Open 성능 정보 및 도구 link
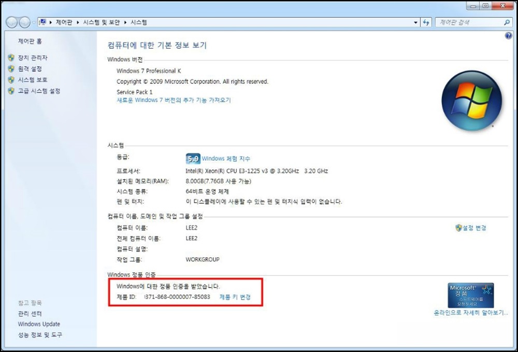The image size is (518, 352). pos(40,335)
